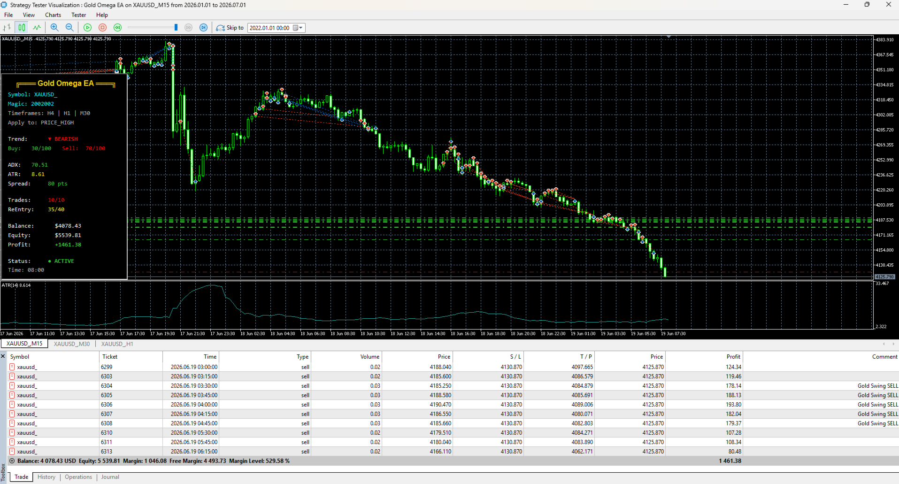The image size is (899, 484).
Task: Click the expand icon beside Balance summary
Action: click(x=12, y=461)
